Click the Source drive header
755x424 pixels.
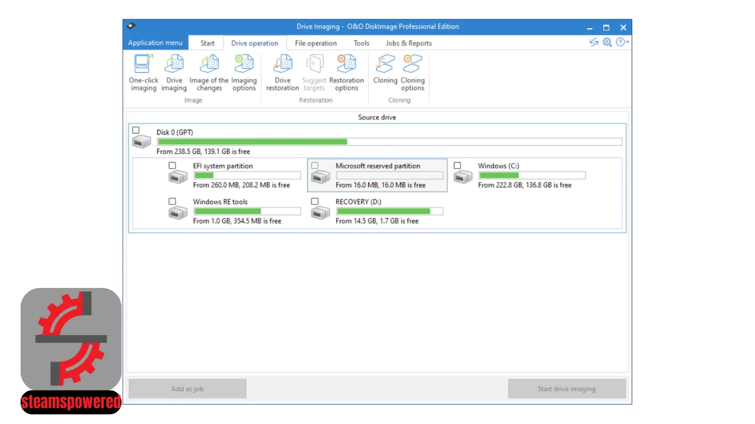click(x=377, y=117)
